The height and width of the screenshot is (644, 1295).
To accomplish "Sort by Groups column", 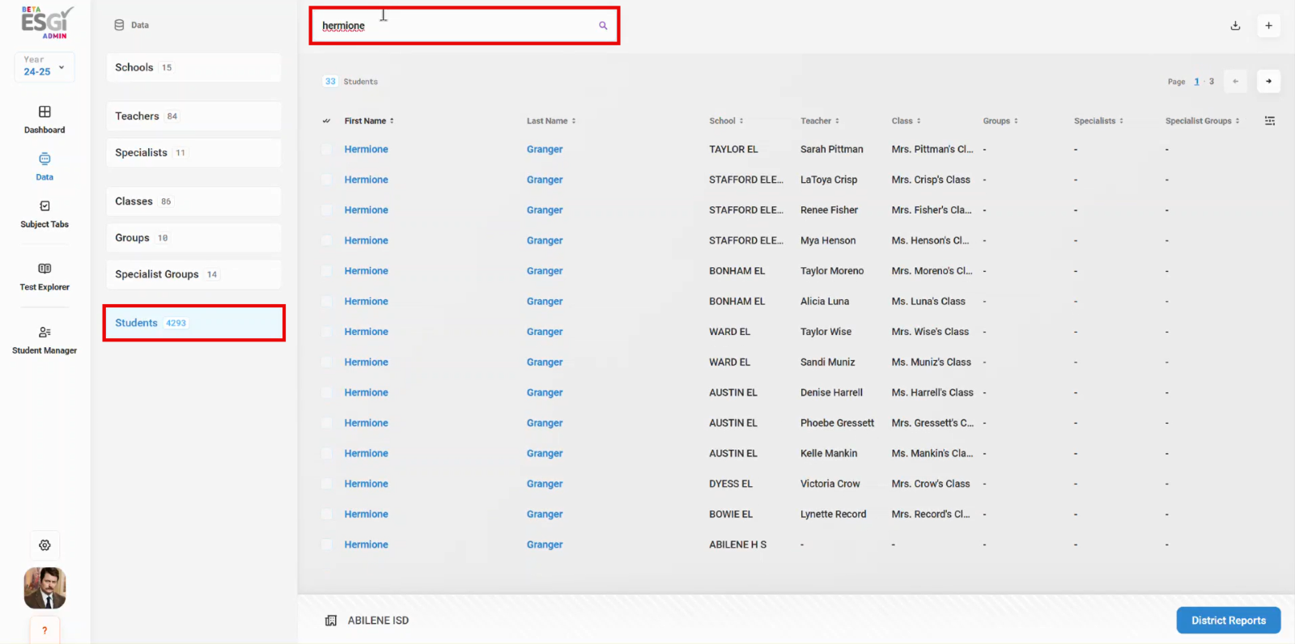I will pos(1000,121).
